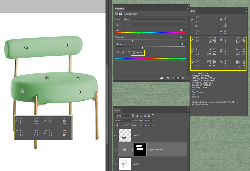Click the Saturation slider handle

(133, 41)
